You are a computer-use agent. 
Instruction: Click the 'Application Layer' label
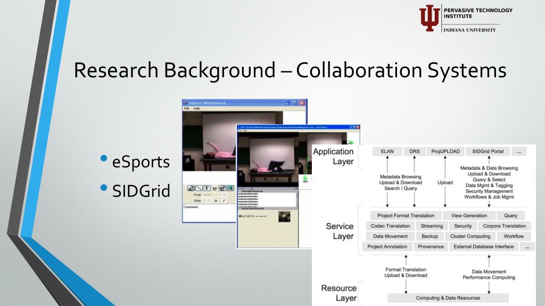tap(333, 157)
